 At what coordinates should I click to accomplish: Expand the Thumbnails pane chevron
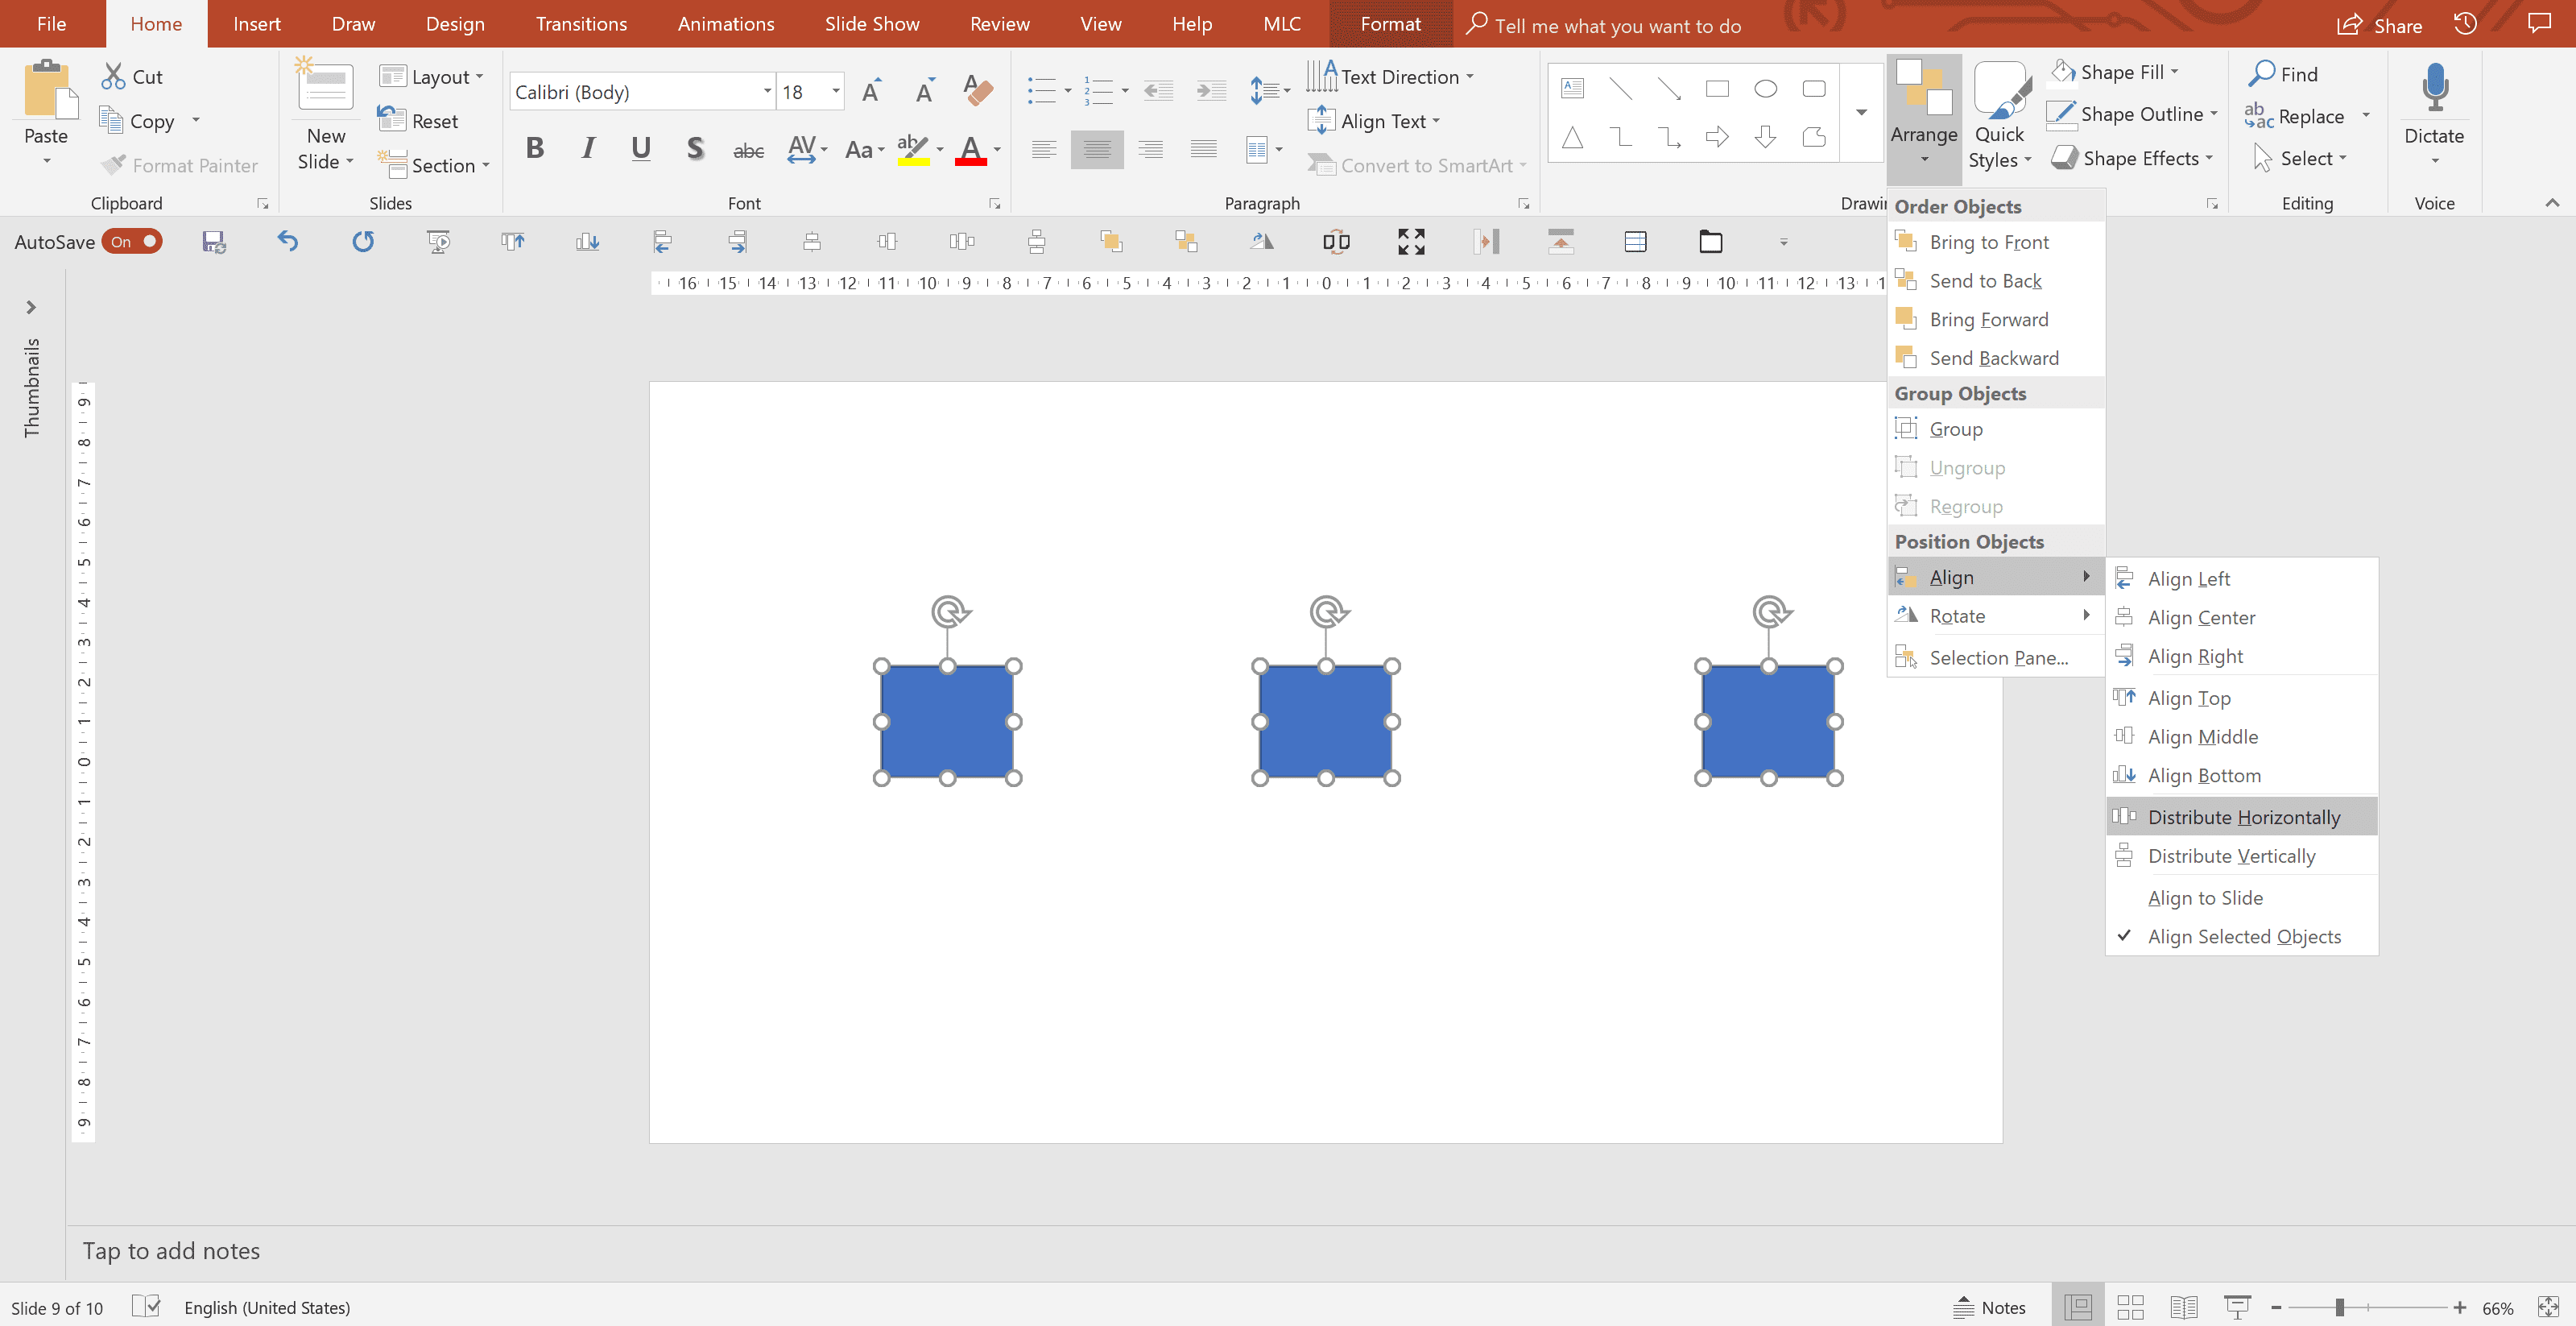coord(31,307)
